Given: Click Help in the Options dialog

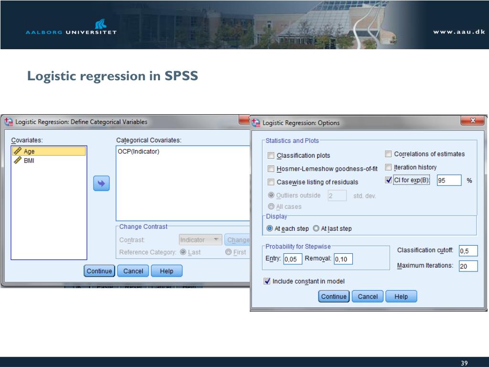Looking at the screenshot, I should click(401, 296).
